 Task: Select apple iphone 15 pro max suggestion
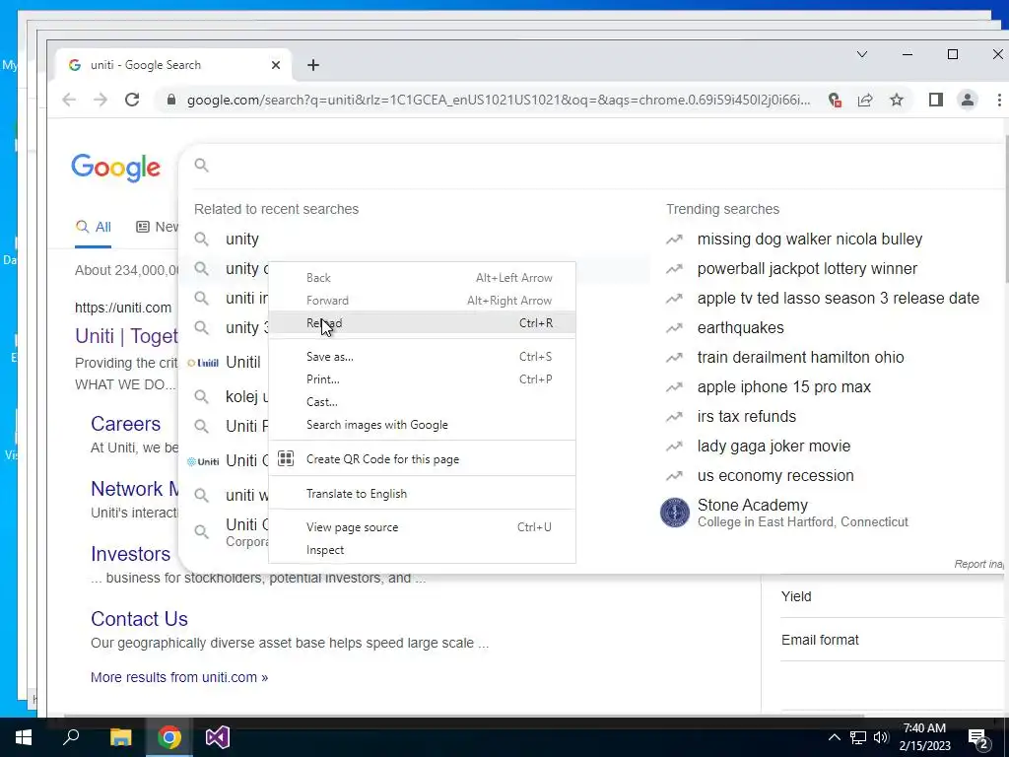pyautogui.click(x=783, y=386)
